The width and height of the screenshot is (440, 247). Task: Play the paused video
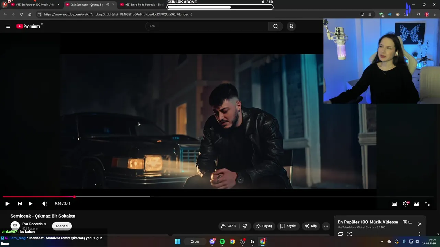point(7,204)
